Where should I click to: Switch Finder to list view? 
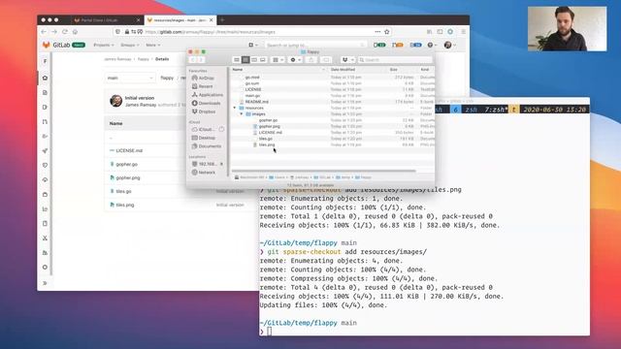[245, 60]
